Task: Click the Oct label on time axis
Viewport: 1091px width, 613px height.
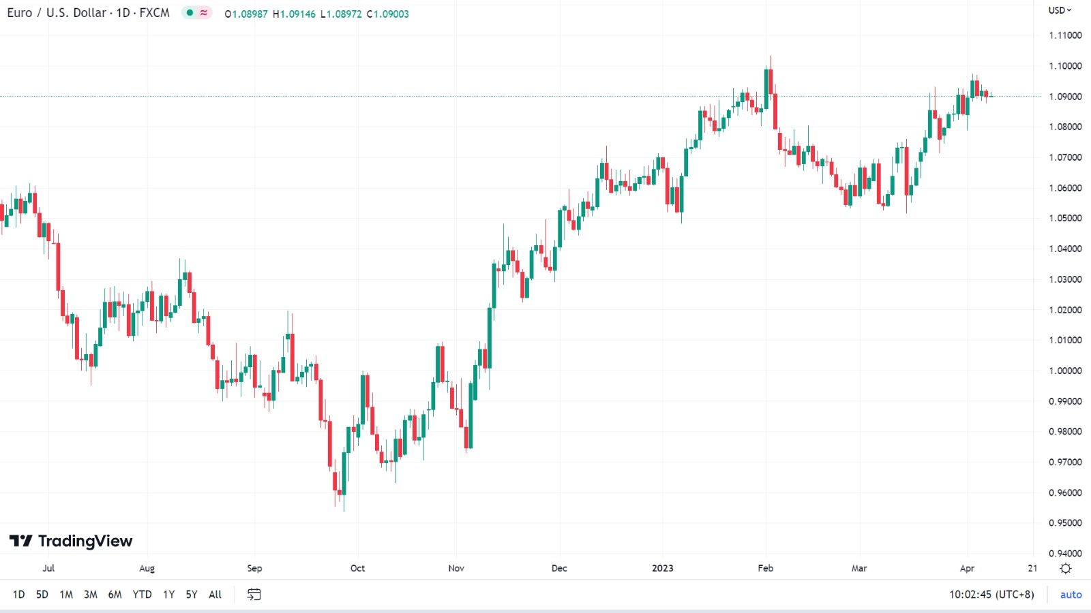Action: [x=357, y=568]
